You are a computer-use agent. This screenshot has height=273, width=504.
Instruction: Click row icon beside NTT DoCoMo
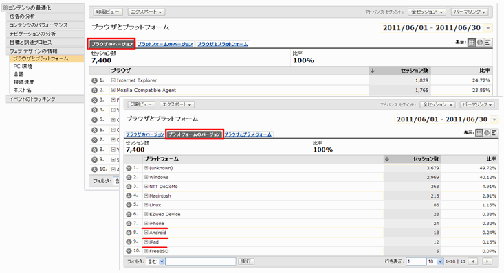coord(129,187)
